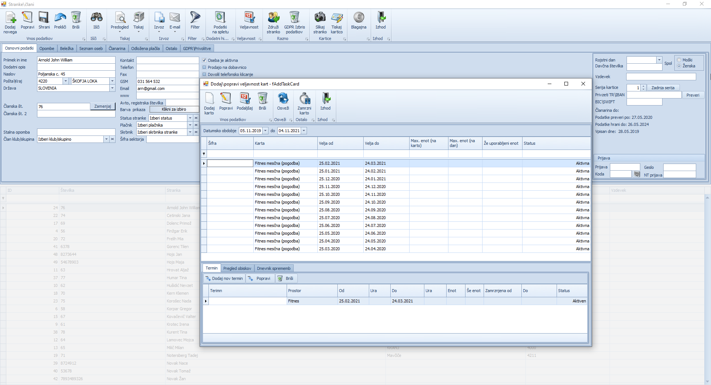
Task: Switch to the Članarina tab
Action: (117, 48)
